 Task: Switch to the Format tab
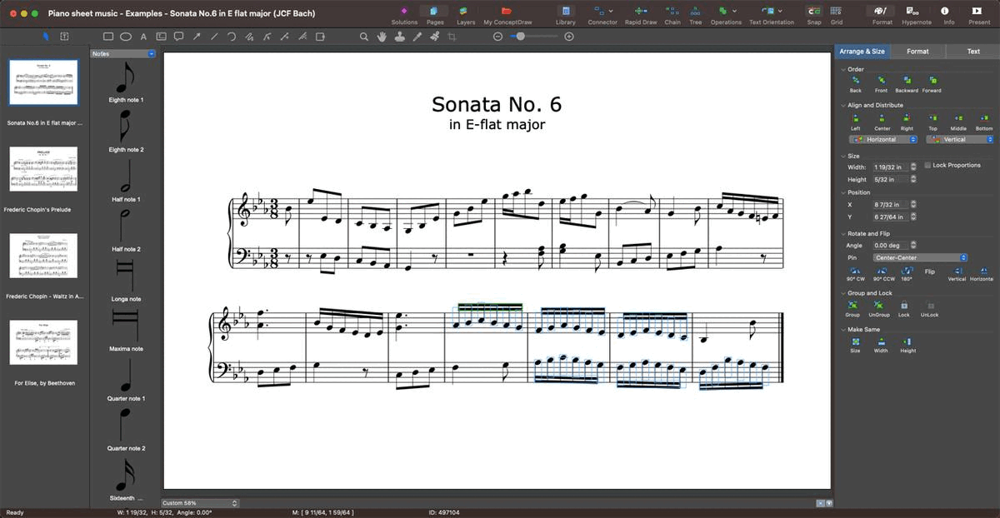(917, 52)
